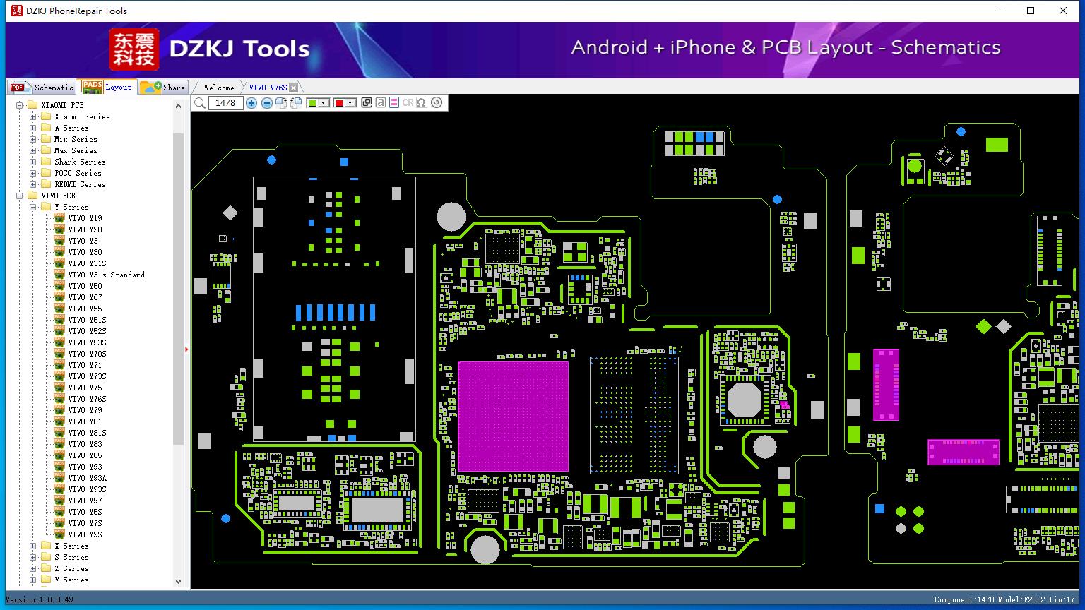
Task: Collapse the VIVO PCB tree node
Action: 20,196
